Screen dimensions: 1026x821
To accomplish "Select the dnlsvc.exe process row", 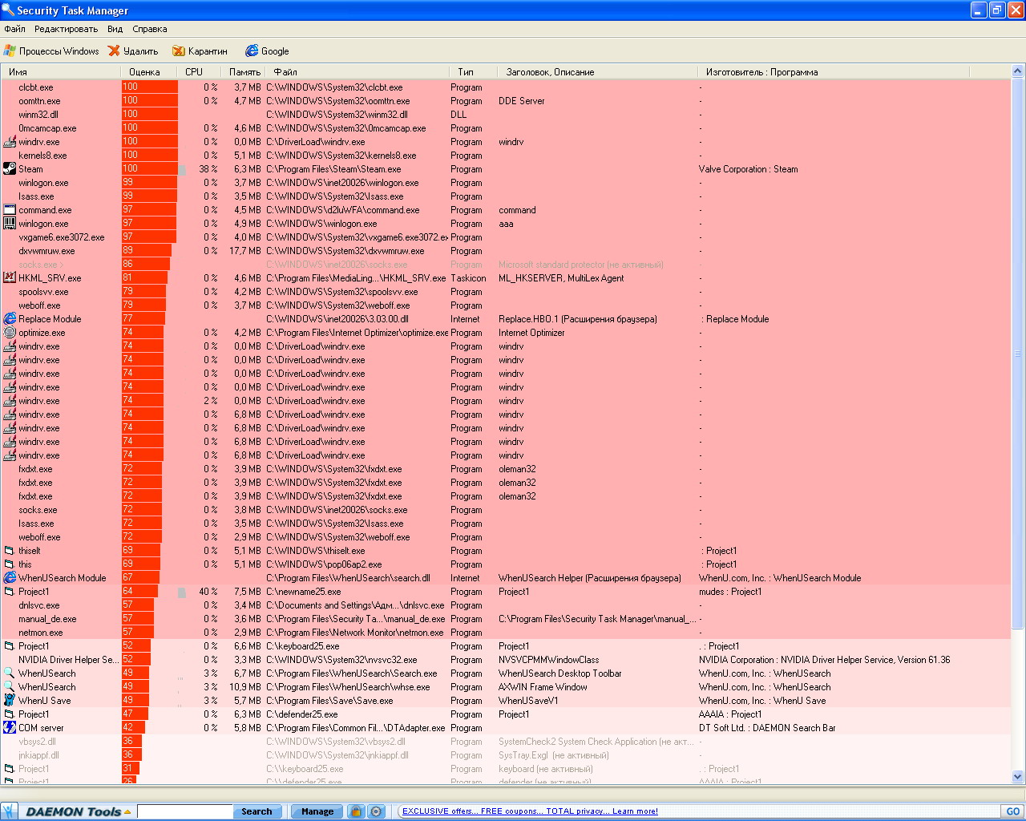I will coord(506,605).
